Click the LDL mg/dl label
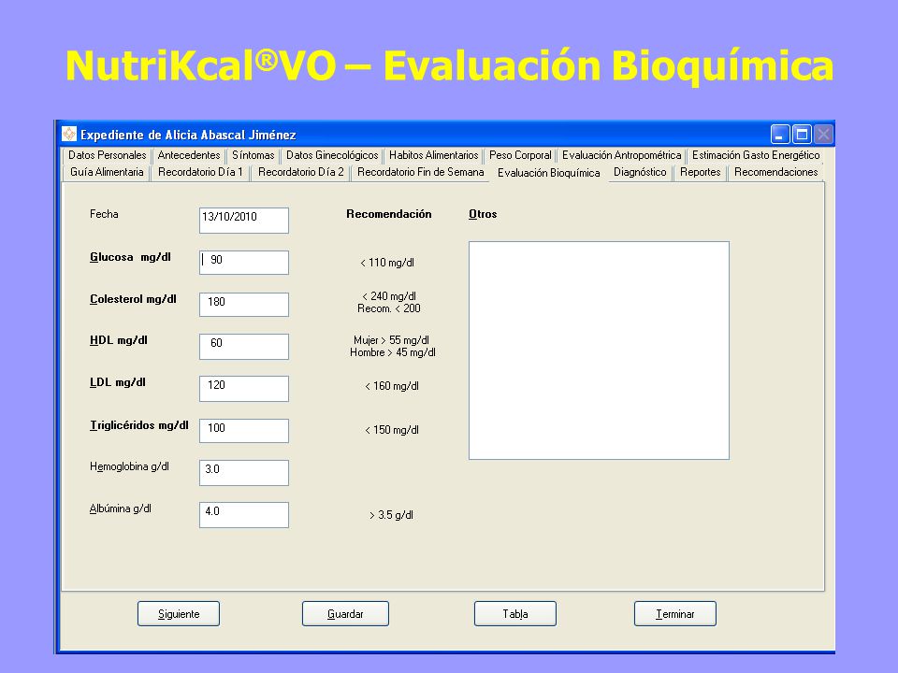This screenshot has height=673, width=898. click(x=118, y=382)
